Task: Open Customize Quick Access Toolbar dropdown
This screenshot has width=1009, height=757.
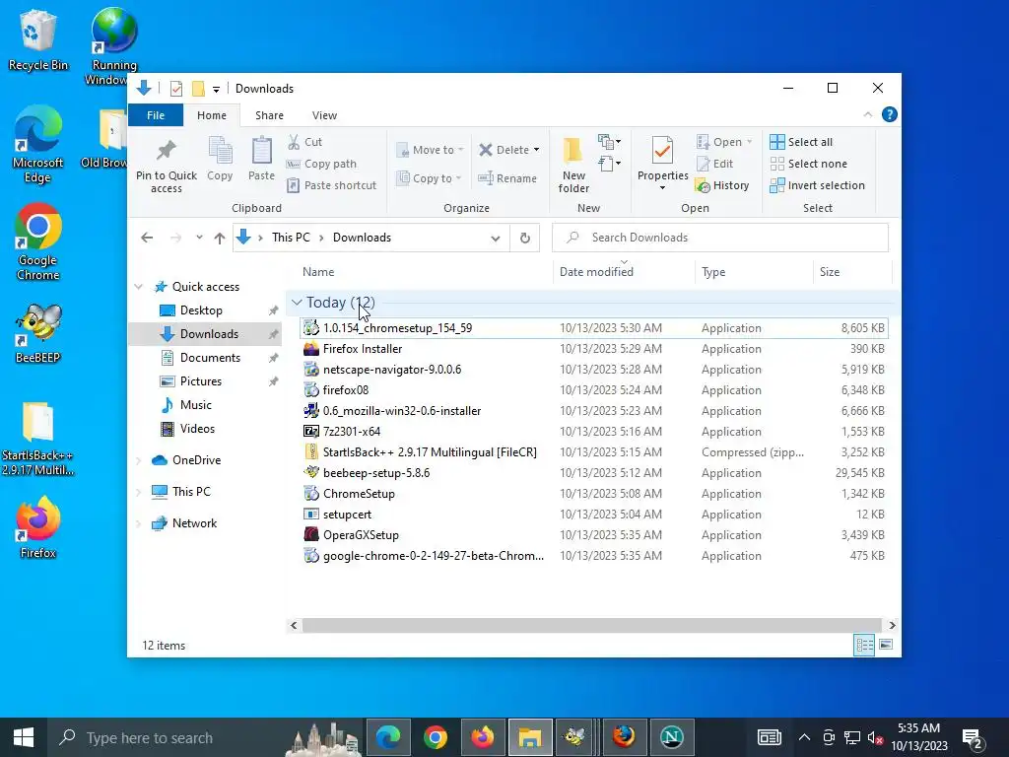Action: 216,89
